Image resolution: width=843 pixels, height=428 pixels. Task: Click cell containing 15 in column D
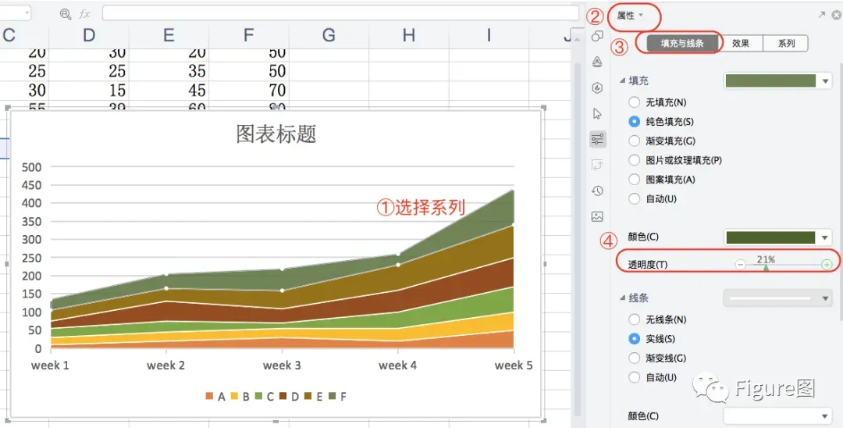89,90
